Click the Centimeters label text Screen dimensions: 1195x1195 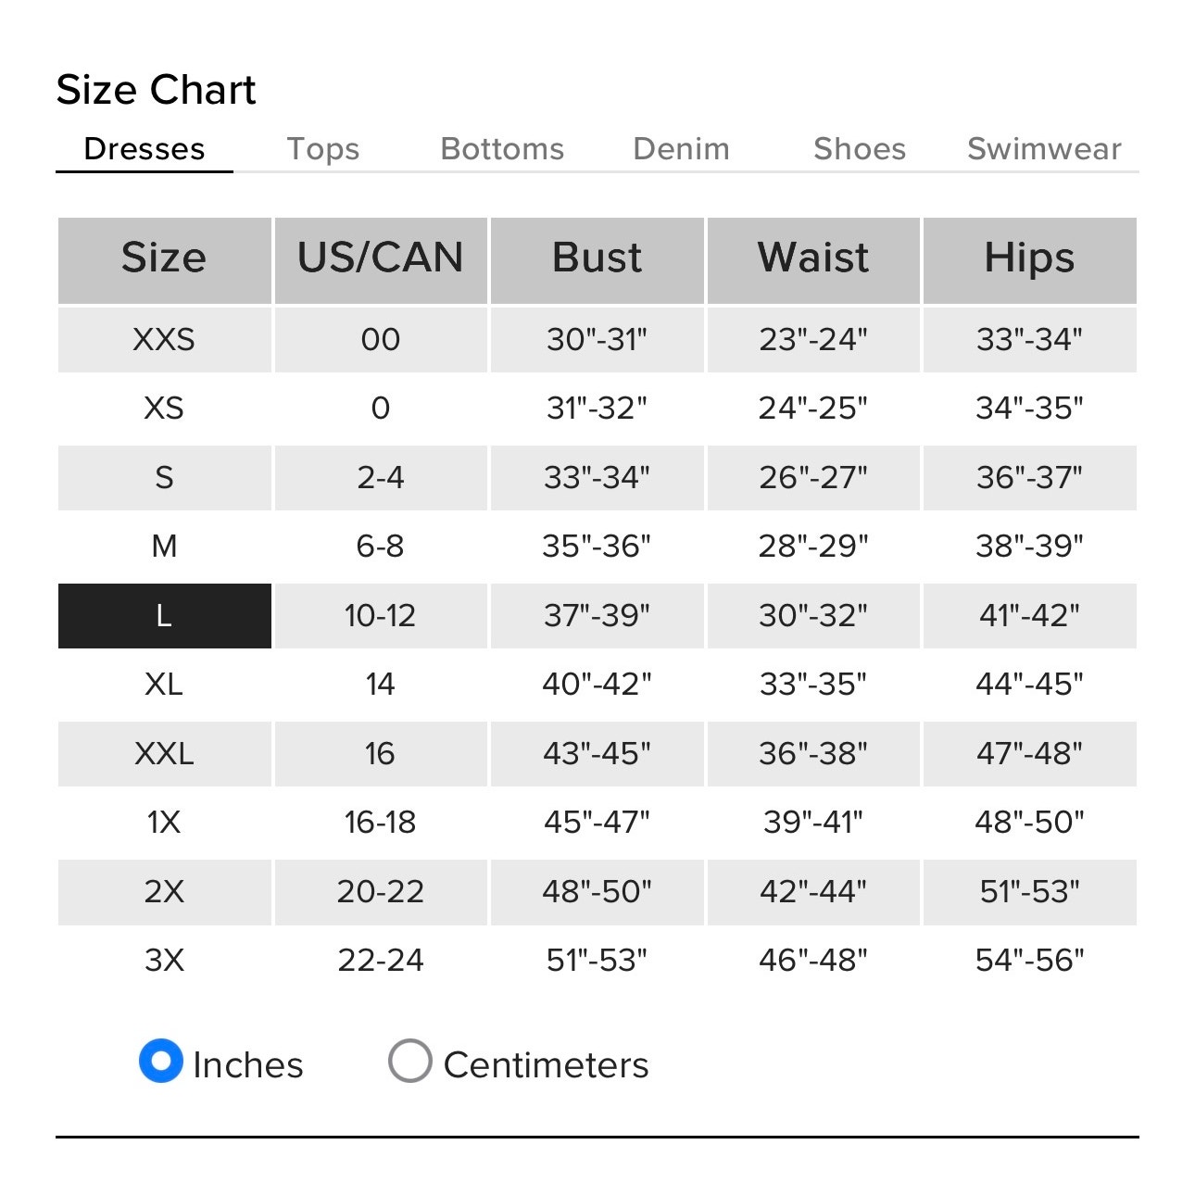click(546, 1065)
